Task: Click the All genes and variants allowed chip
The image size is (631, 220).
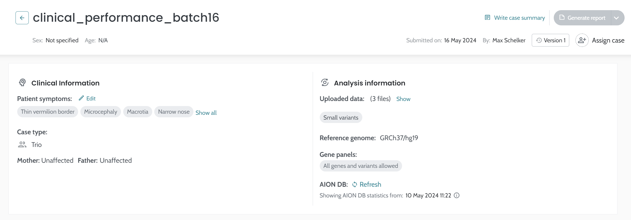Action: coord(360,166)
